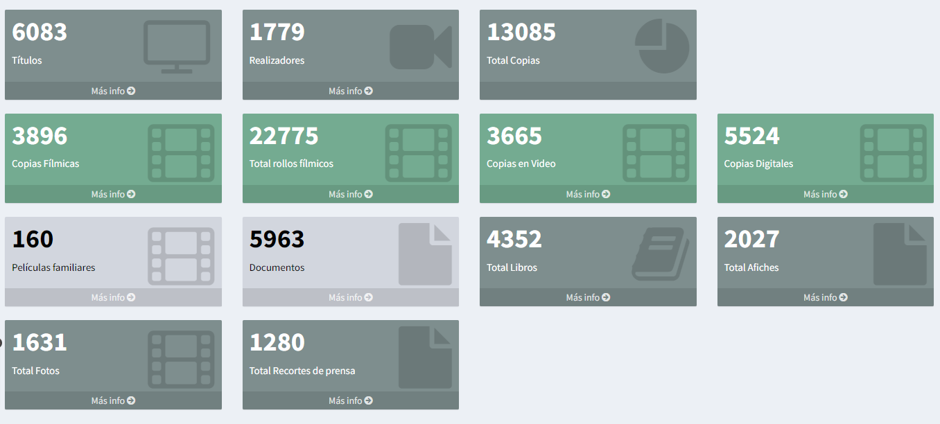Click the book icon in Total Libros
The width and height of the screenshot is (940, 424).
tap(660, 254)
